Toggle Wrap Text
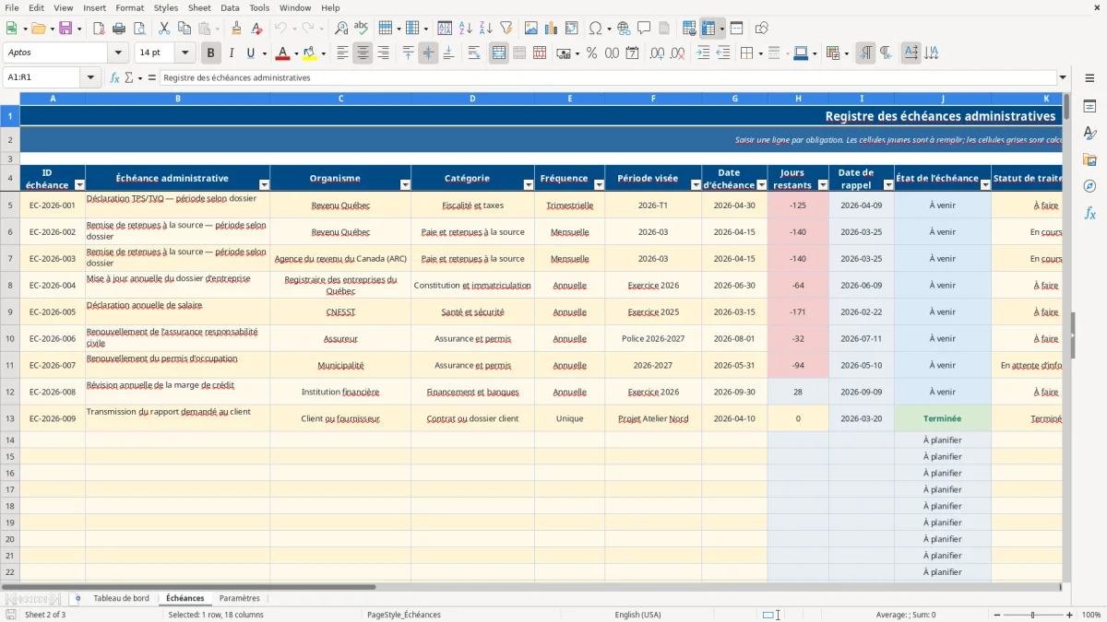 (x=473, y=53)
